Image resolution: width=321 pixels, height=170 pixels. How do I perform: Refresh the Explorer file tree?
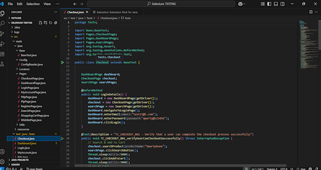click(x=51, y=23)
